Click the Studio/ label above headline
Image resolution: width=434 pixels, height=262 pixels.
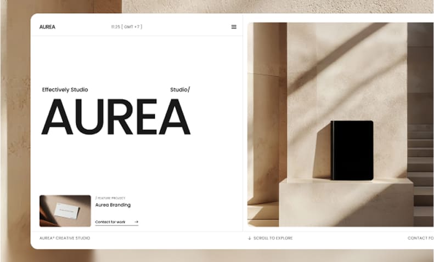[x=180, y=89]
